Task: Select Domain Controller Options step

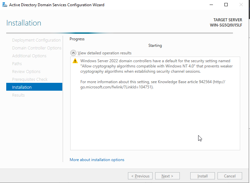Action: (x=37, y=48)
